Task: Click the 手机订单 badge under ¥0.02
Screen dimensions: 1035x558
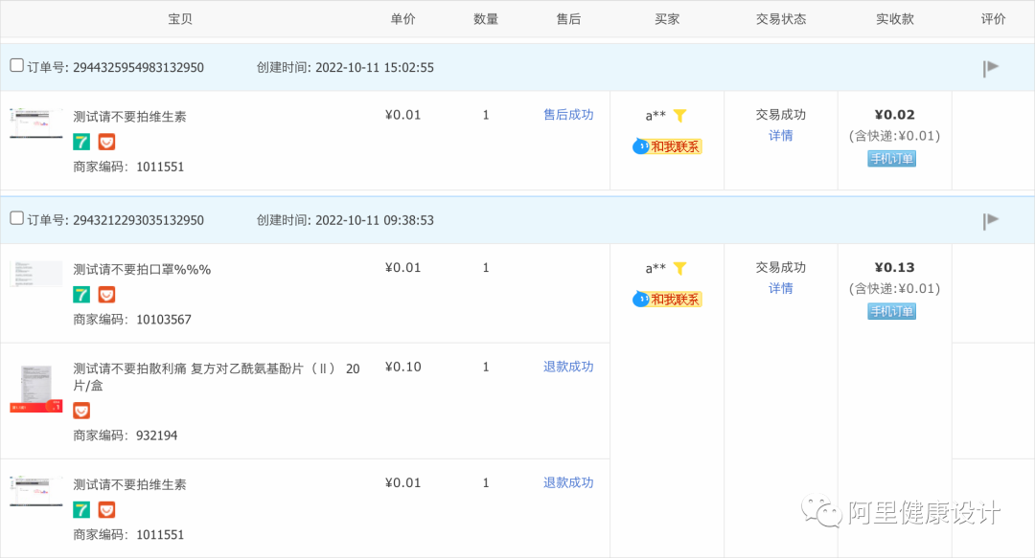Action: click(x=892, y=158)
